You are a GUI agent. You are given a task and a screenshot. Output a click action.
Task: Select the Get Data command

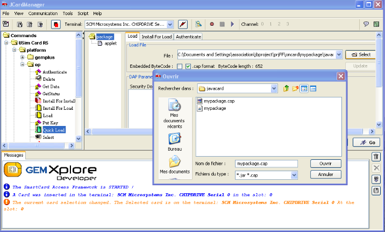[x=51, y=87]
